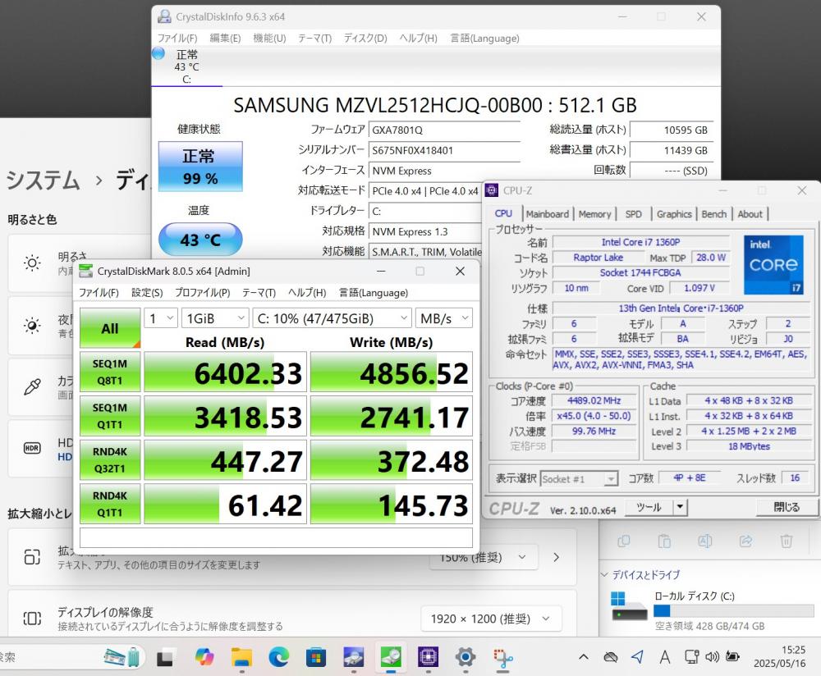Open プロファイル(P) menu in CrystalDiskMark
Screen dimensions: 821x676
pyautogui.click(x=202, y=293)
